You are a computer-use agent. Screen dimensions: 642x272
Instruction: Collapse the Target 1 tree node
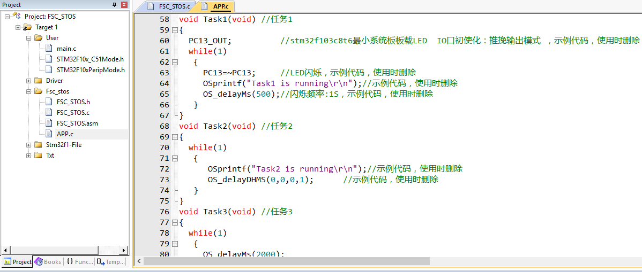(18, 27)
